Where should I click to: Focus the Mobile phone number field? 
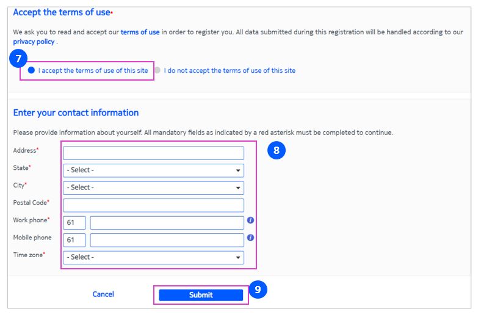(167, 239)
